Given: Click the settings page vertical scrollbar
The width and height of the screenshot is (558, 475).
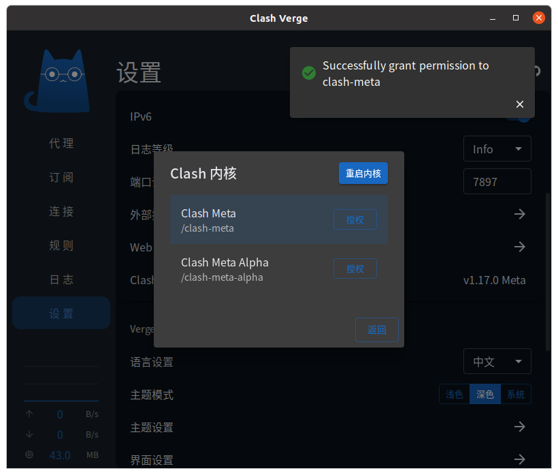Looking at the screenshot, I should tap(548, 272).
